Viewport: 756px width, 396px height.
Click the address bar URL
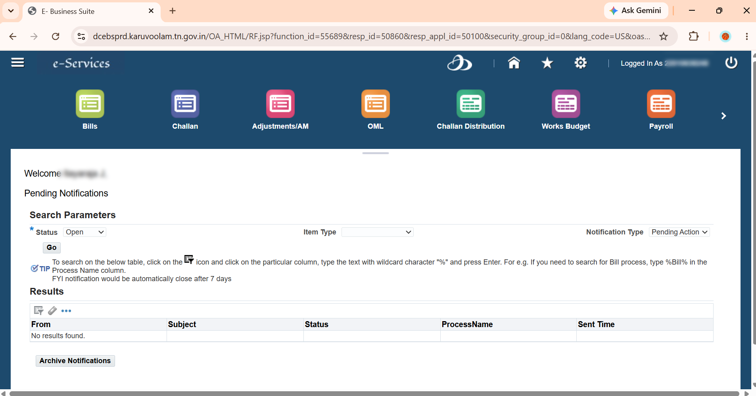pyautogui.click(x=371, y=36)
